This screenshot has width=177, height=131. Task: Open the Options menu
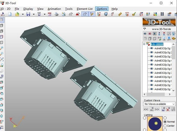tap(102, 9)
